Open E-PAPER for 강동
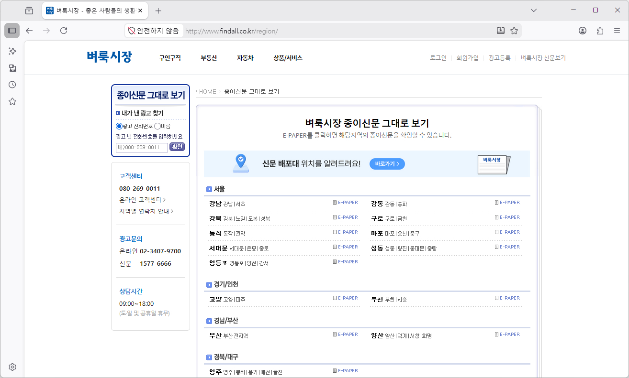Image resolution: width=629 pixels, height=378 pixels. [507, 203]
